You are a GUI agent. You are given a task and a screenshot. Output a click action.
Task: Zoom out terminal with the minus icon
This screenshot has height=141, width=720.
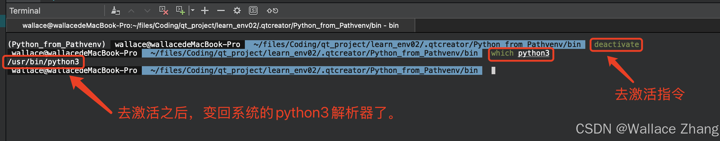[221, 11]
